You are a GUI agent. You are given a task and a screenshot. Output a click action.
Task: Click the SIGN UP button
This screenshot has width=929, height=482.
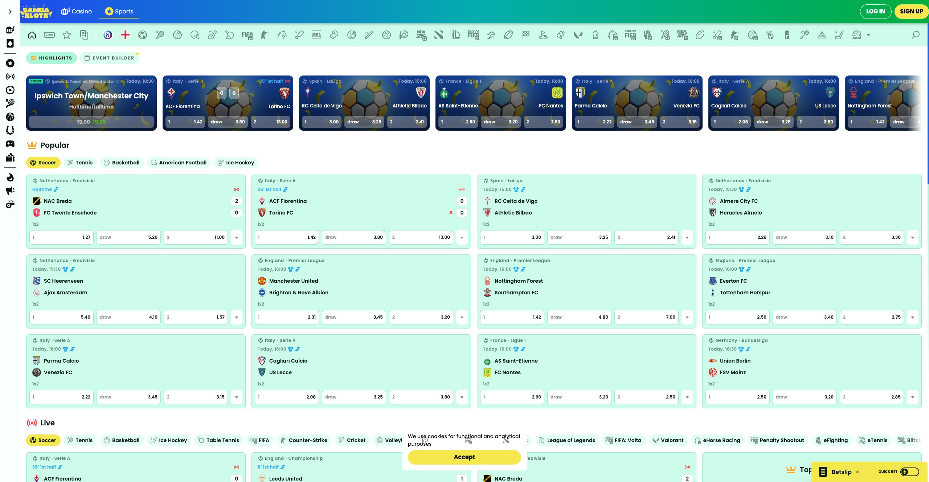(911, 11)
